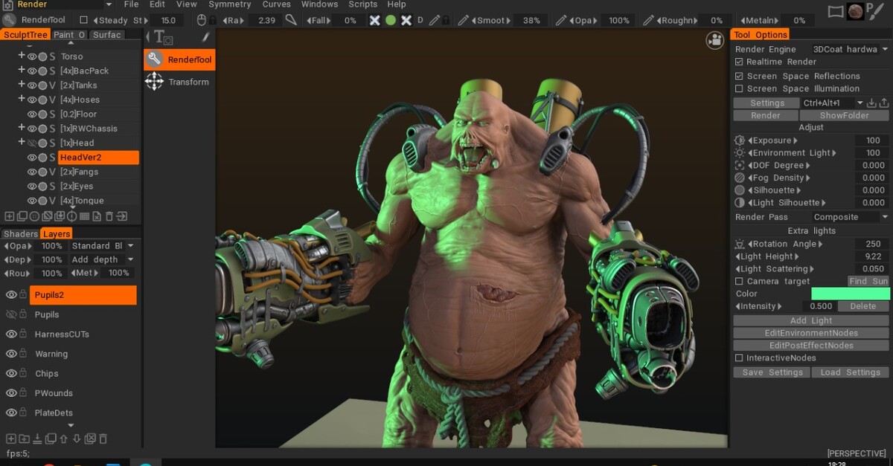
Task: Hide the Pupils2 layer visibility eye
Action: pos(10,294)
